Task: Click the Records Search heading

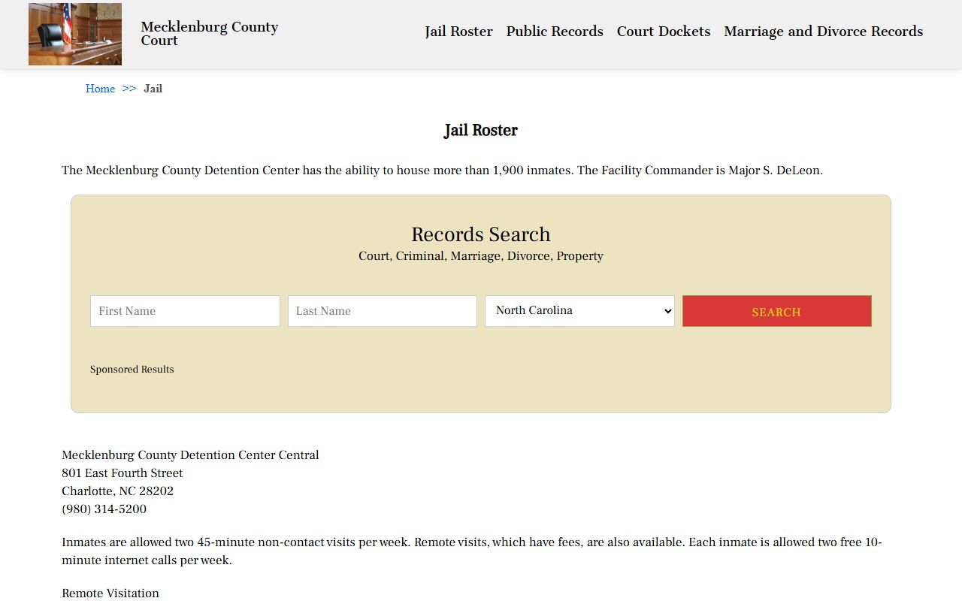Action: click(x=481, y=234)
